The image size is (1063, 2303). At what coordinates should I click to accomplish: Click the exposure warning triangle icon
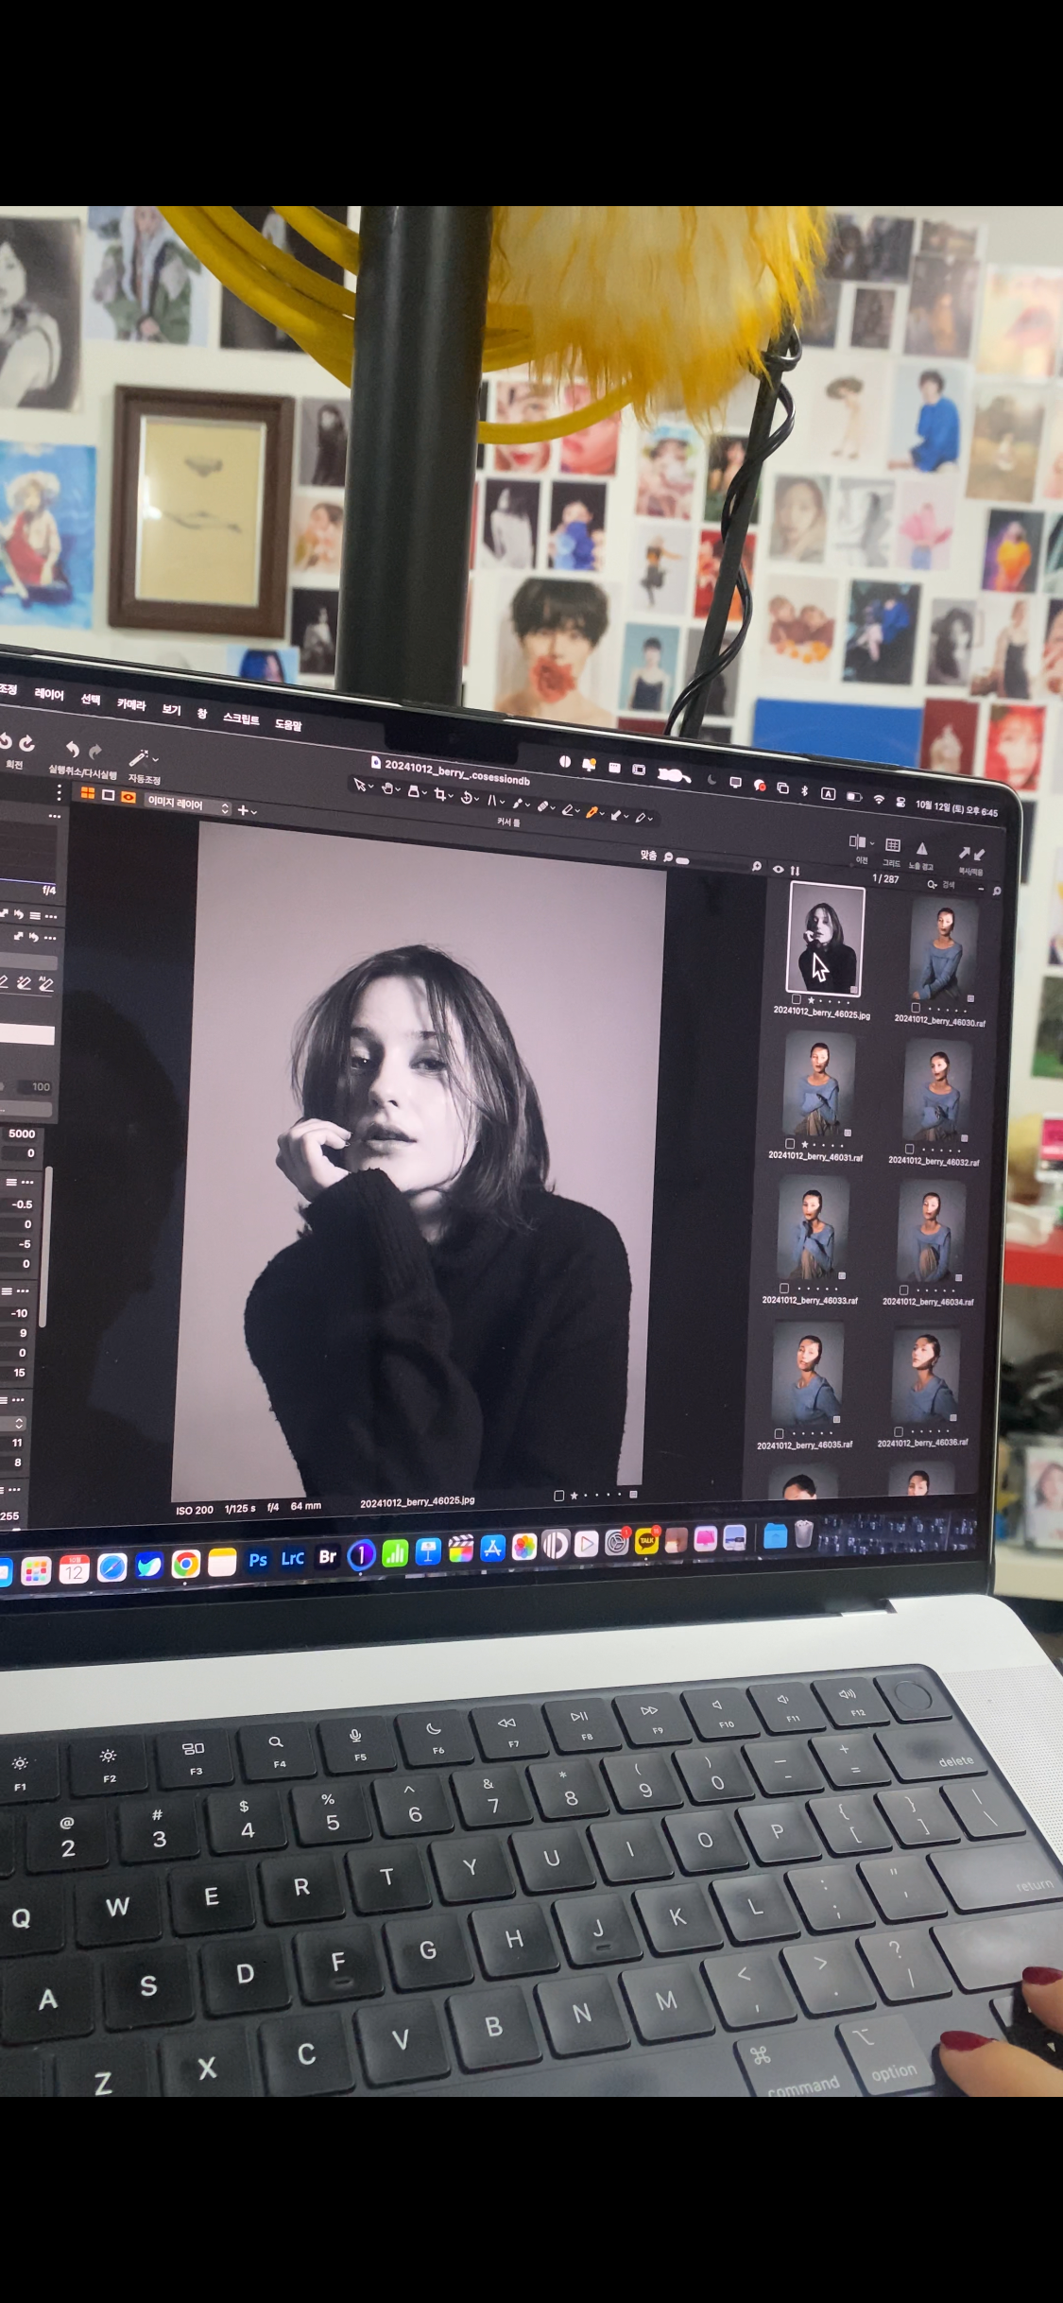pos(922,848)
